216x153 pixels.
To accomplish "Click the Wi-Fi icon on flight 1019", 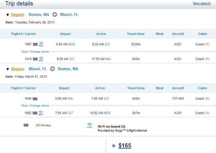I will tap(41, 59).
